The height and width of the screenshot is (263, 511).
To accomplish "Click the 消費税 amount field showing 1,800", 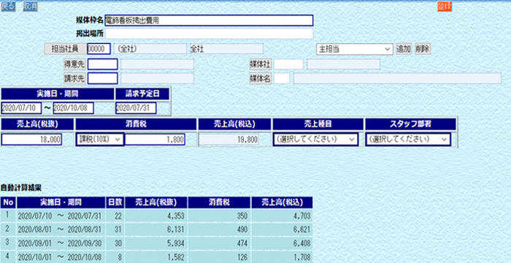I will [x=155, y=140].
